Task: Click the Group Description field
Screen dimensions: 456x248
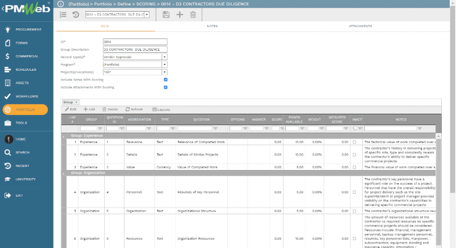Action: [135, 49]
